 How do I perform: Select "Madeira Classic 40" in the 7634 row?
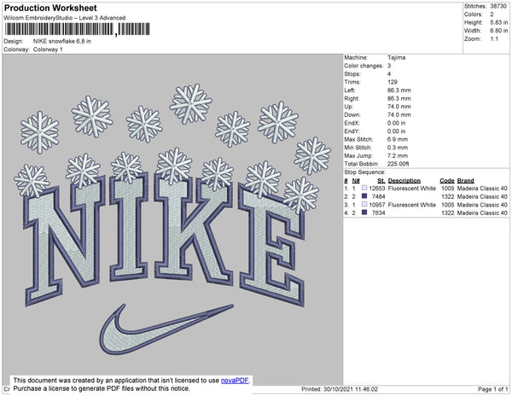tap(482, 213)
